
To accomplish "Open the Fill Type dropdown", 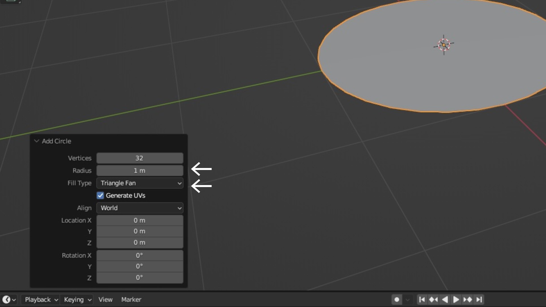I will (140, 183).
